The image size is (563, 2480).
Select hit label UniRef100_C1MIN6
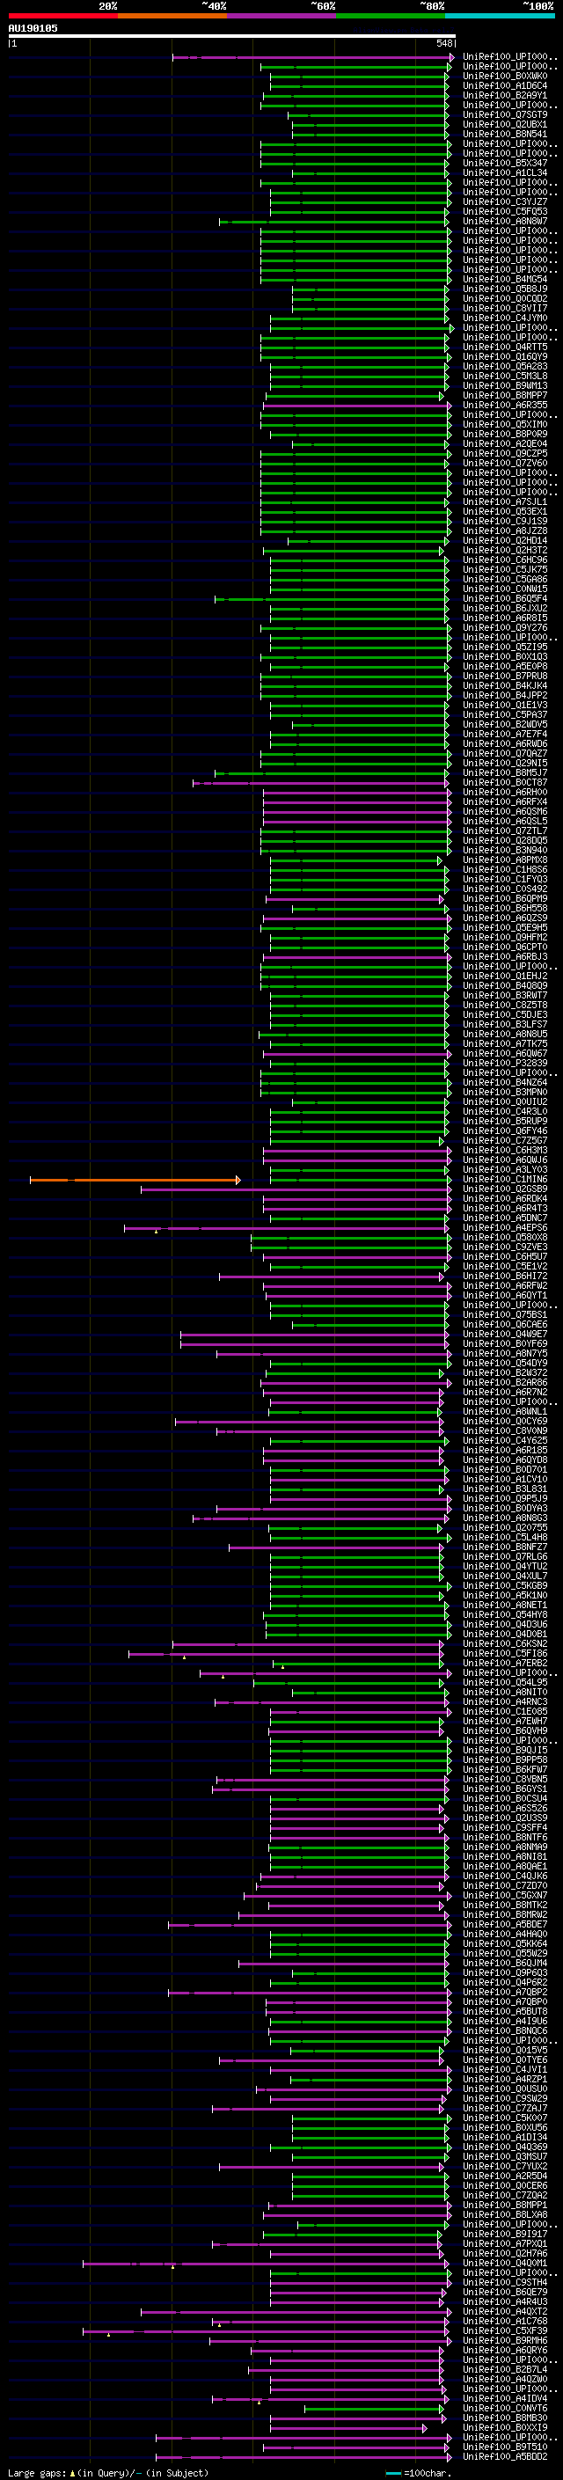point(504,1180)
